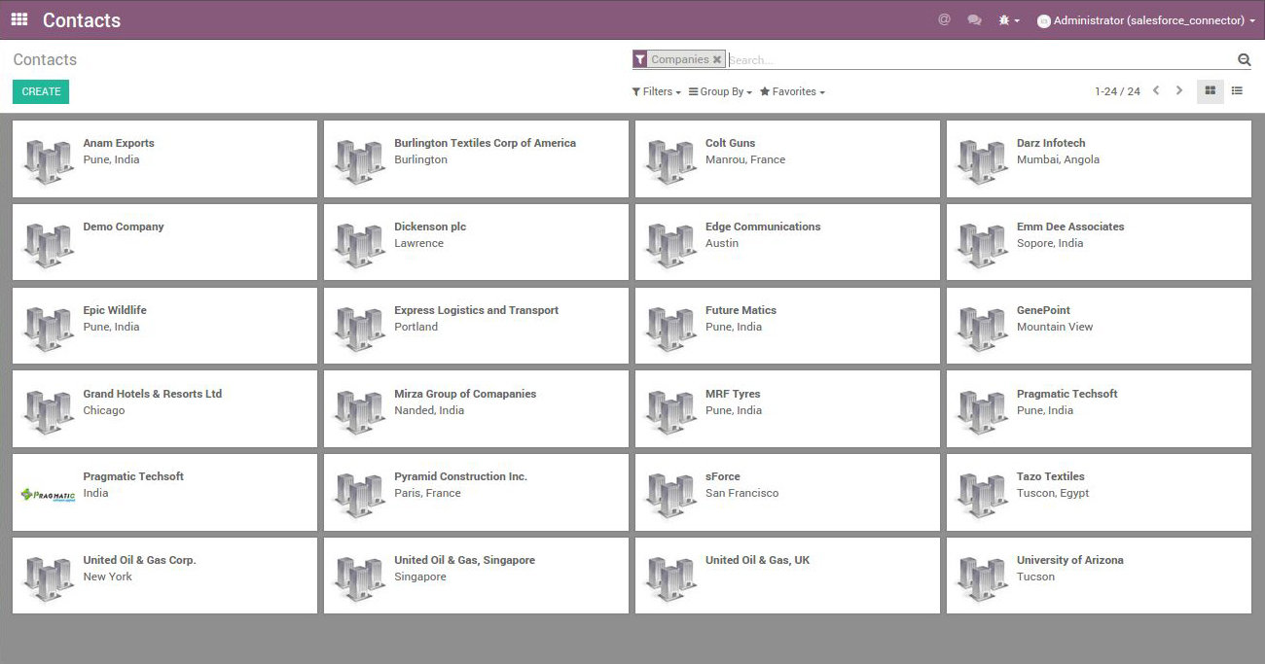Viewport: 1265px width, 664px height.
Task: Click Mirza Group of Comapanies building icon
Action: pos(359,413)
